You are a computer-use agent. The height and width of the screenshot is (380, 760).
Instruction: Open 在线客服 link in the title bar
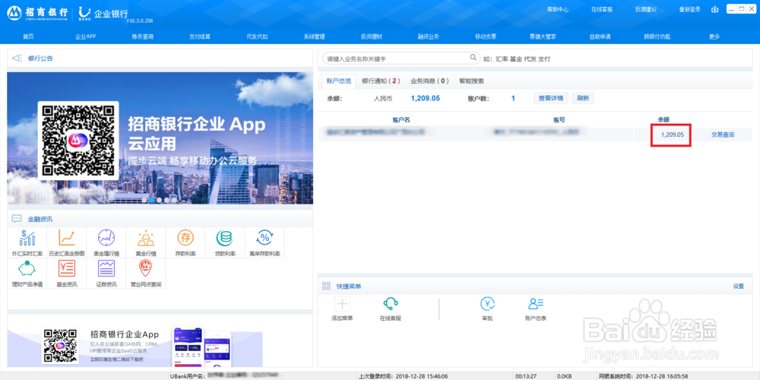click(601, 9)
